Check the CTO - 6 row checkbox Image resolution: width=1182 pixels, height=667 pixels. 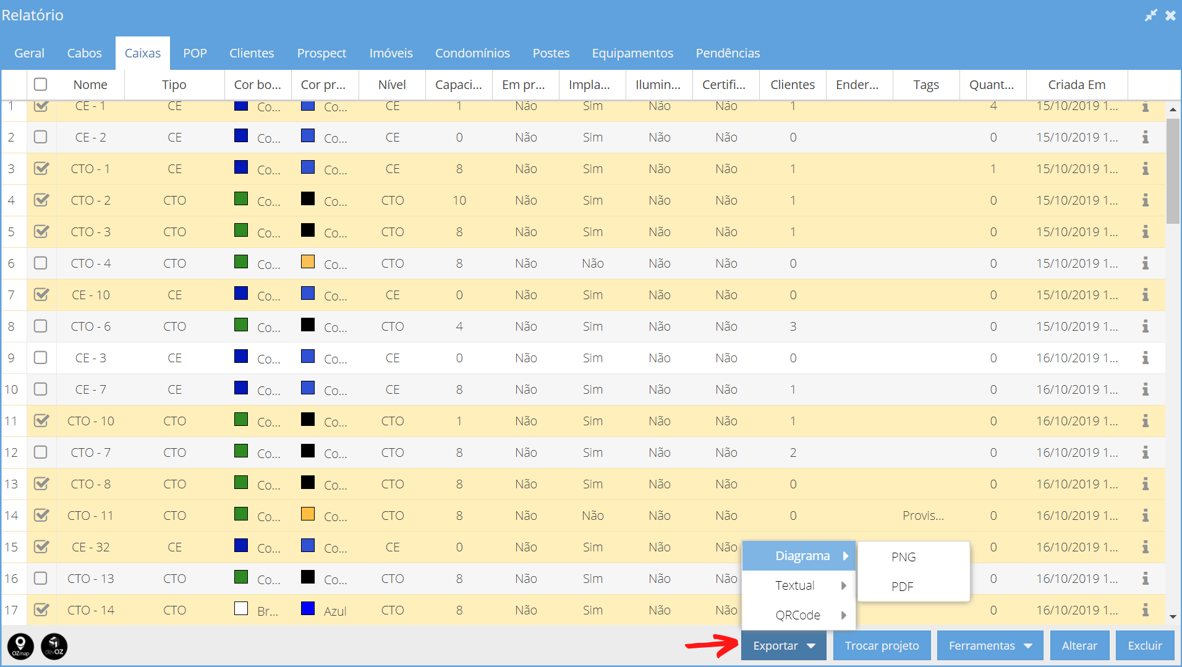click(x=41, y=326)
